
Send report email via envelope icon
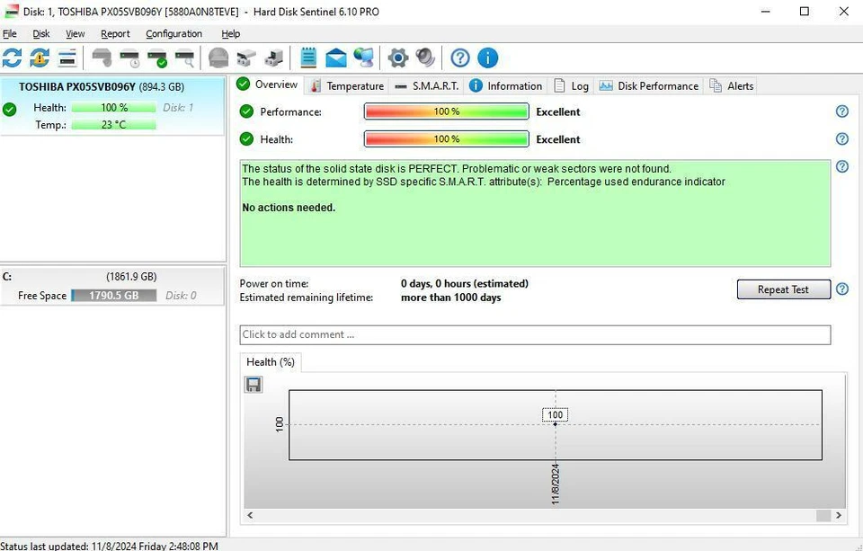[x=334, y=58]
